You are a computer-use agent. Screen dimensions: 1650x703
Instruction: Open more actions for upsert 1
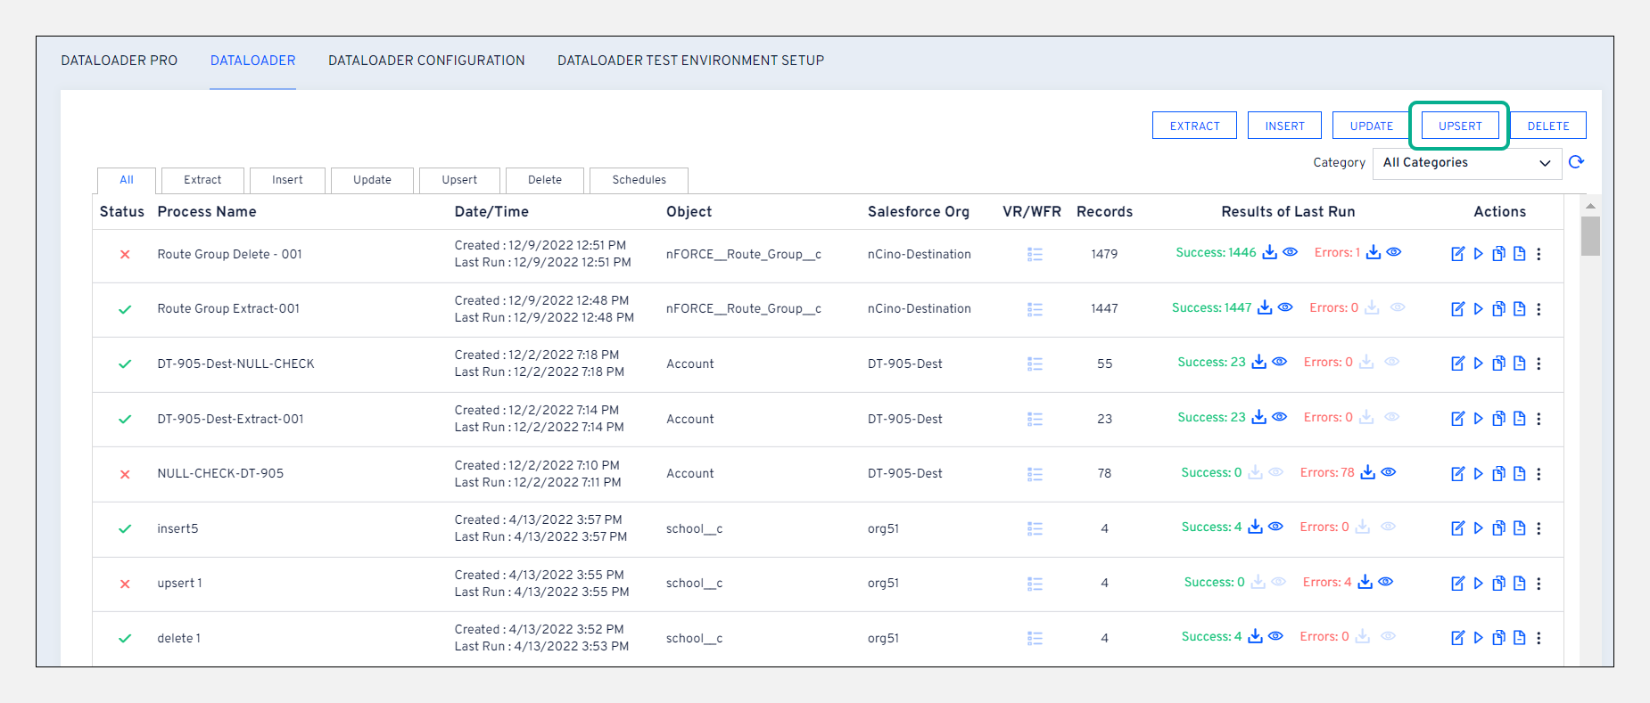click(x=1539, y=584)
